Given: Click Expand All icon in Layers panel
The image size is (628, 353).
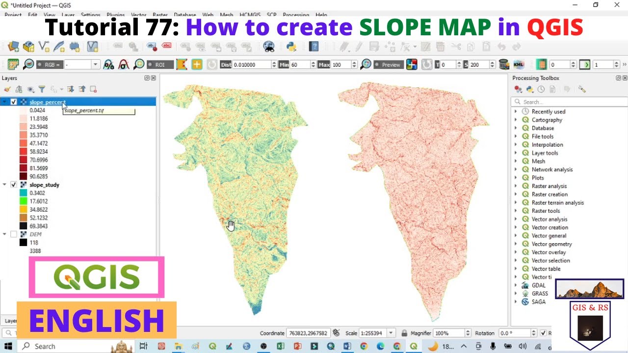Looking at the screenshot, I should [71, 89].
